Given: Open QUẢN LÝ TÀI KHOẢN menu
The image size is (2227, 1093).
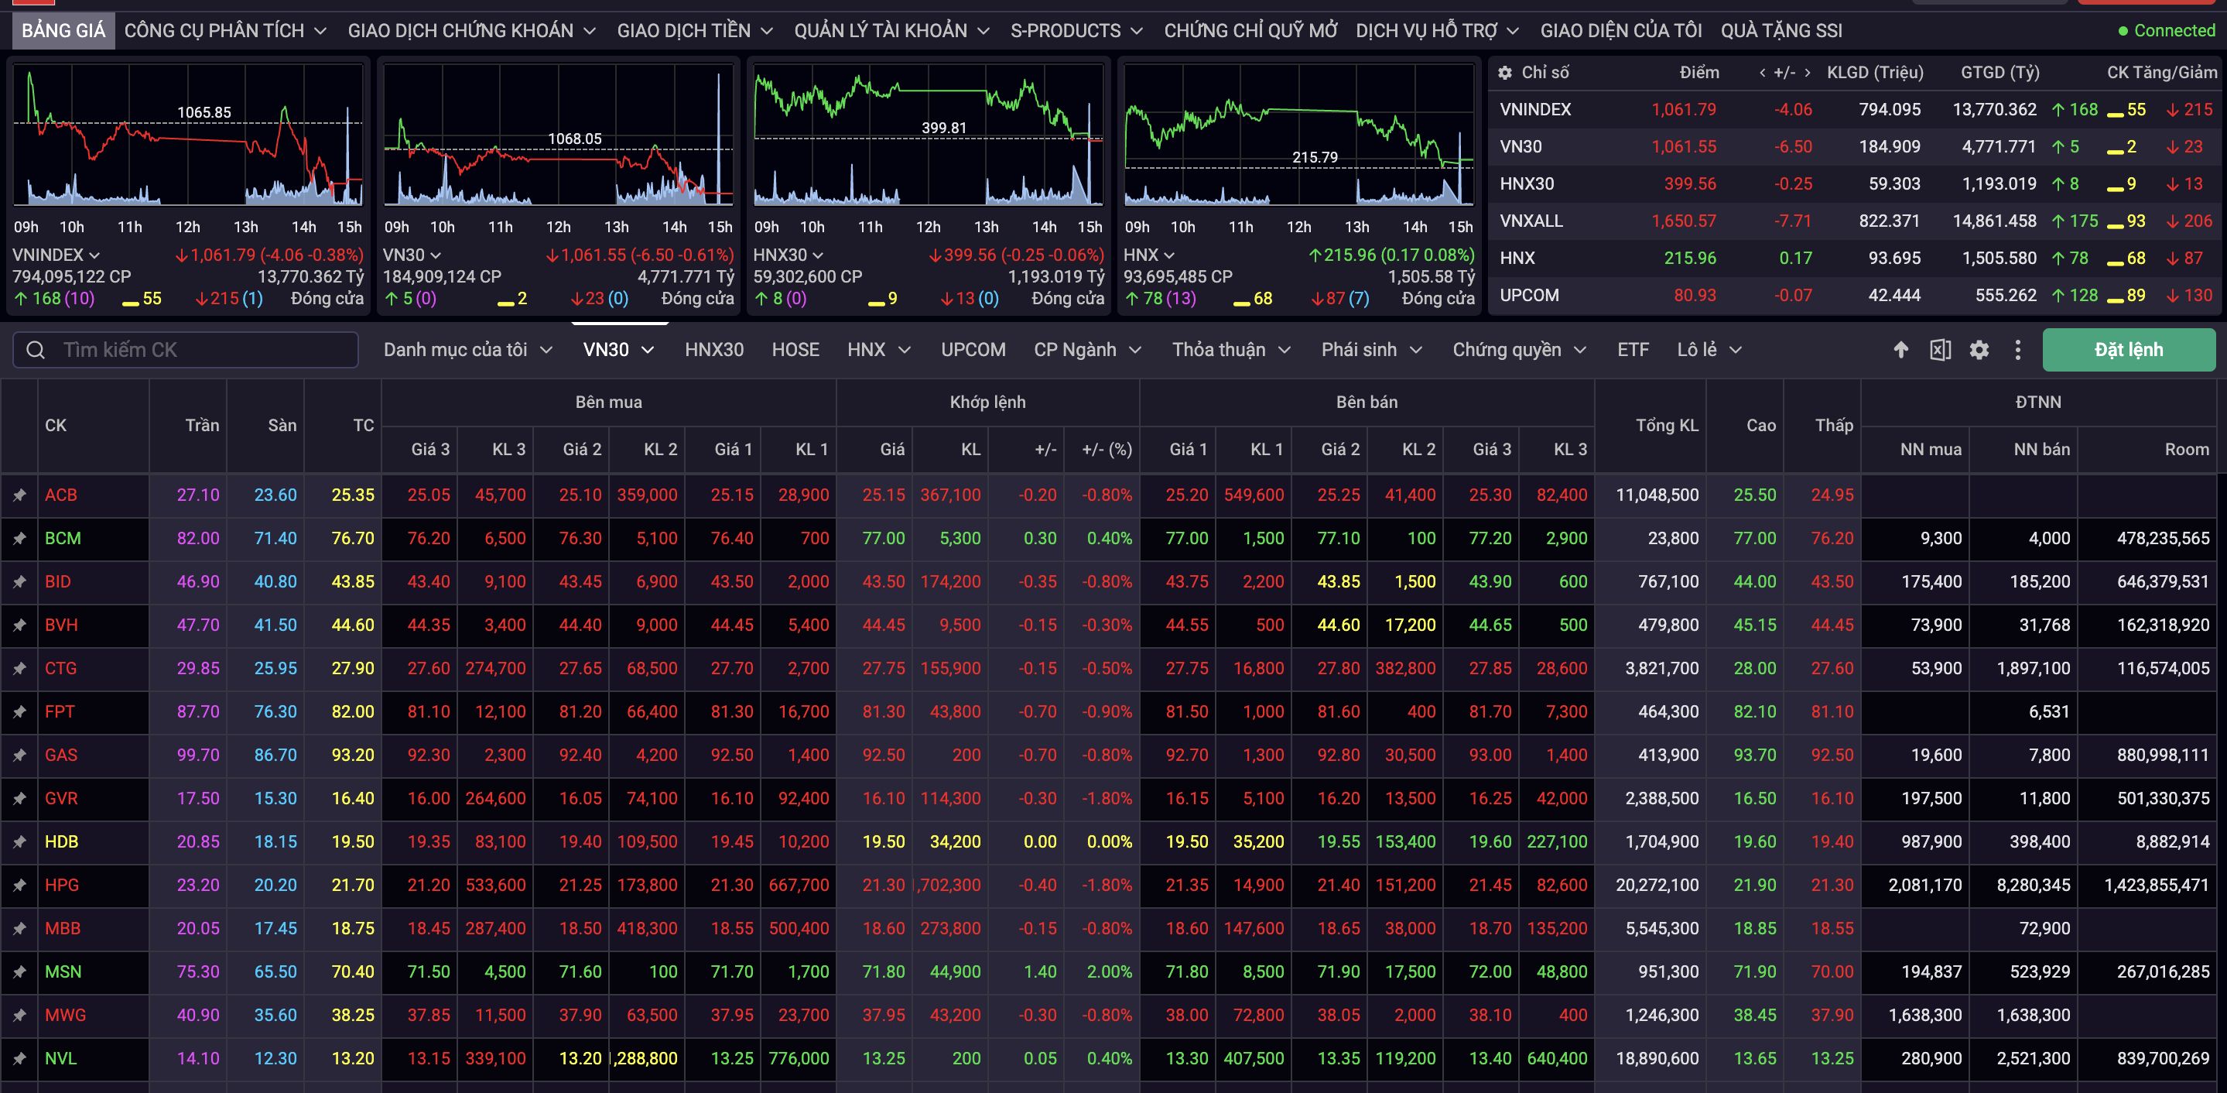Looking at the screenshot, I should pos(891,30).
